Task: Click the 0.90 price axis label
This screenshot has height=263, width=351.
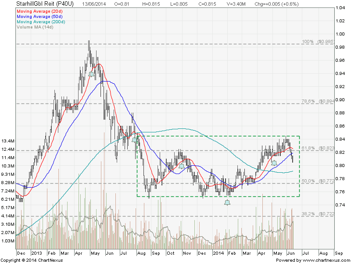Action: click(340, 100)
